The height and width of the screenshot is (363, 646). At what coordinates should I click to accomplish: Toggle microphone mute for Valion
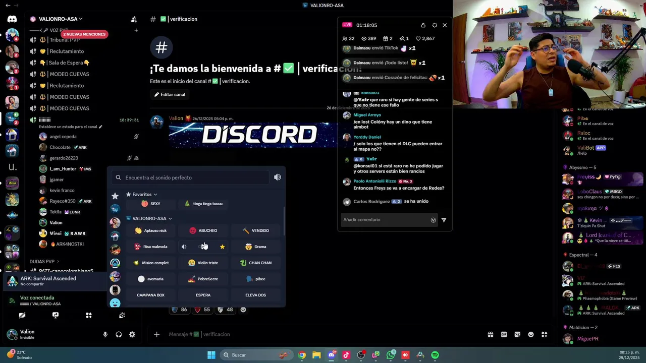click(x=105, y=334)
